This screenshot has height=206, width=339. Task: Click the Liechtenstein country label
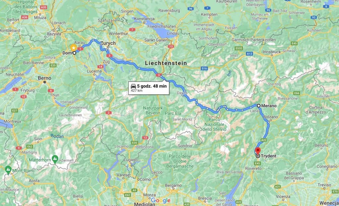coord(166,63)
